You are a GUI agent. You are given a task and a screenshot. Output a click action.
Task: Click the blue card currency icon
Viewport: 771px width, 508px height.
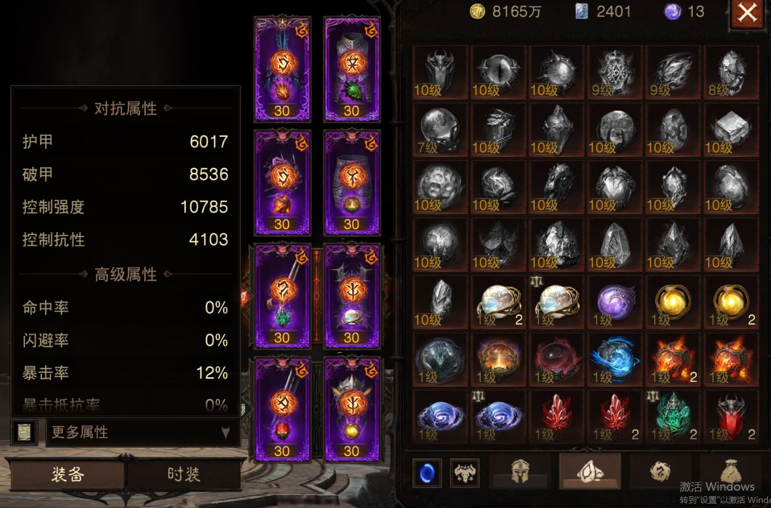(x=582, y=12)
